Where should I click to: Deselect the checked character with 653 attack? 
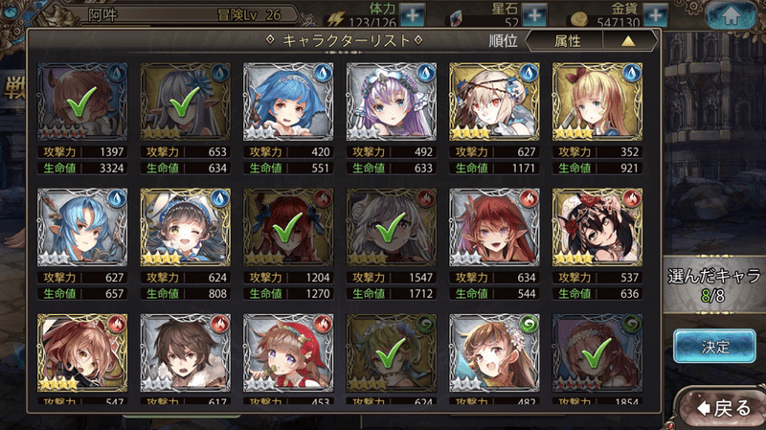pyautogui.click(x=185, y=102)
